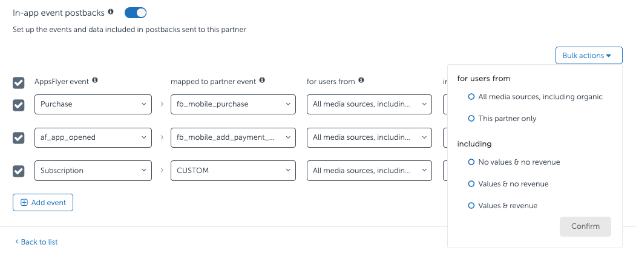Click info icon beside for users from header

[361, 80]
